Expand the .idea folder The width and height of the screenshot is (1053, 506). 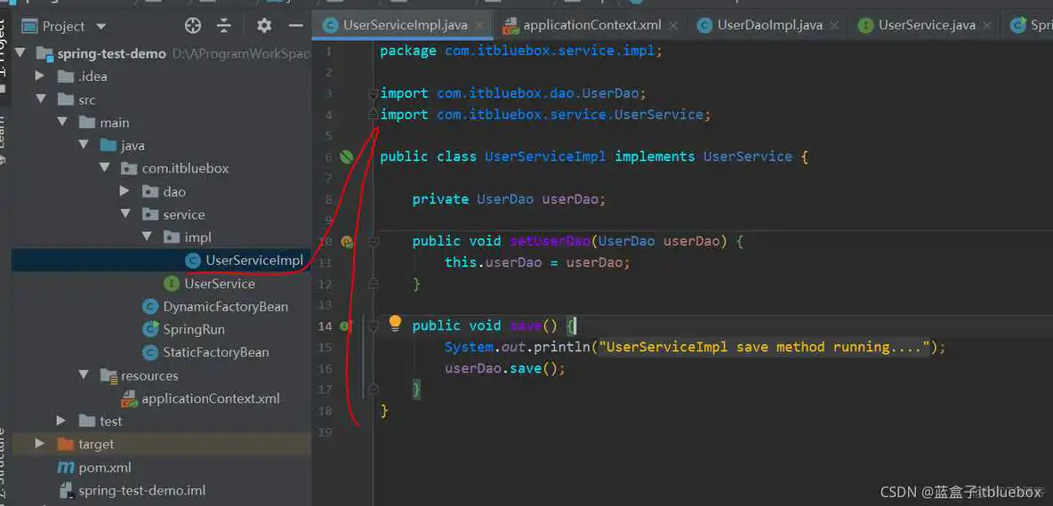pos(40,76)
